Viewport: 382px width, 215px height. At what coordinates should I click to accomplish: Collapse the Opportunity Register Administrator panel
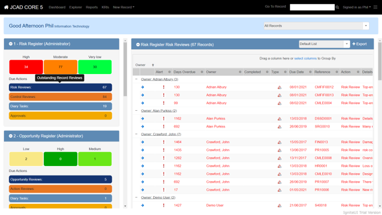point(10,136)
